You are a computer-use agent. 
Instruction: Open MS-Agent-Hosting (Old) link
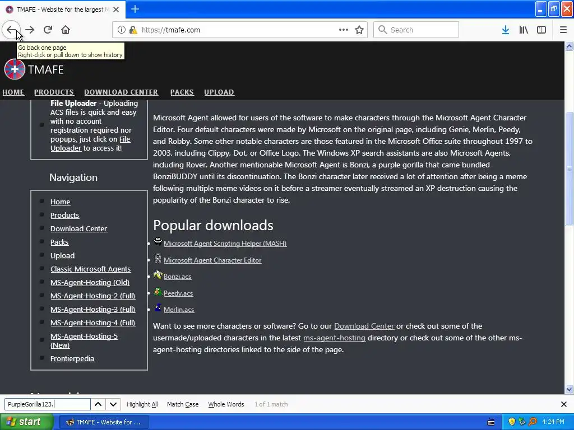90,283
